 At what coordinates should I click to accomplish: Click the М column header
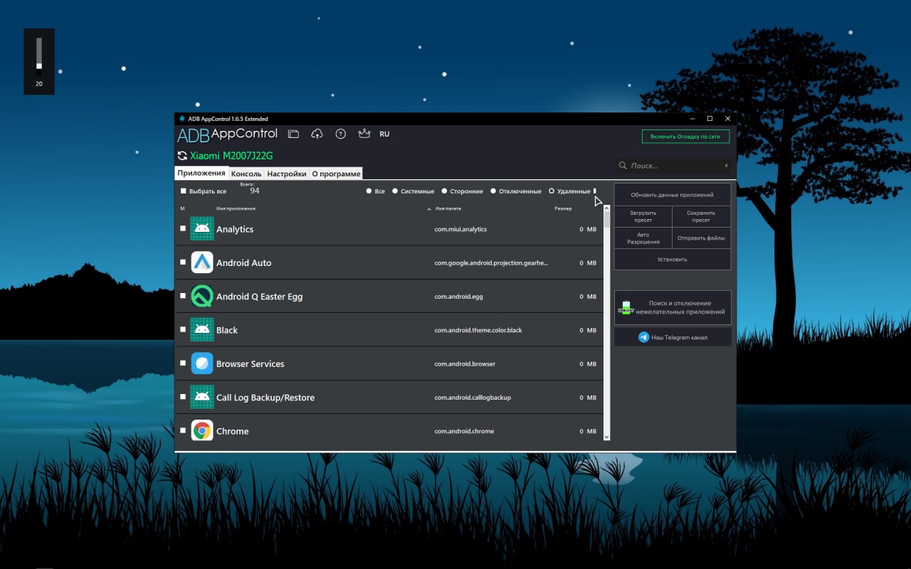click(x=182, y=208)
